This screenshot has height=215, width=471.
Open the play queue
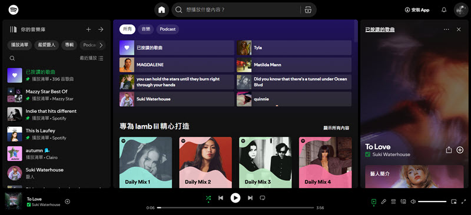[x=393, y=202]
